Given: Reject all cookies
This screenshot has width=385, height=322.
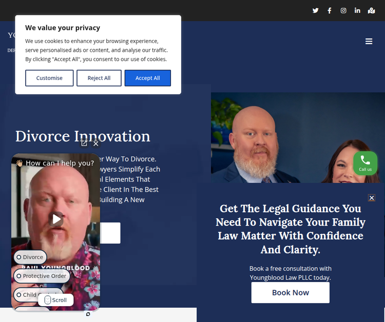Looking at the screenshot, I should 99,78.
